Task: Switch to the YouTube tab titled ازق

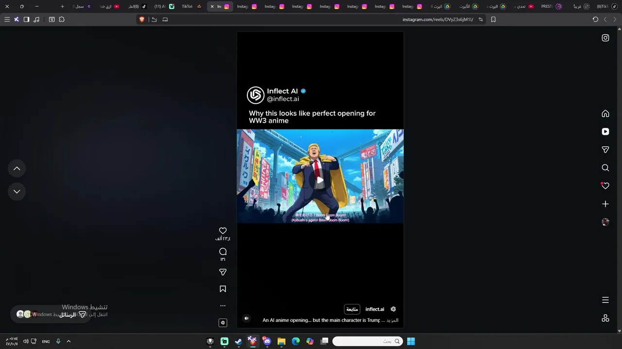Action: [x=109, y=6]
